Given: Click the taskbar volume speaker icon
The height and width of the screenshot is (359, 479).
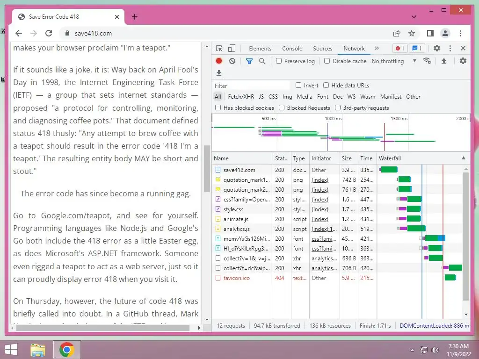Looking at the screenshot, I should pyautogui.click(x=435, y=350).
